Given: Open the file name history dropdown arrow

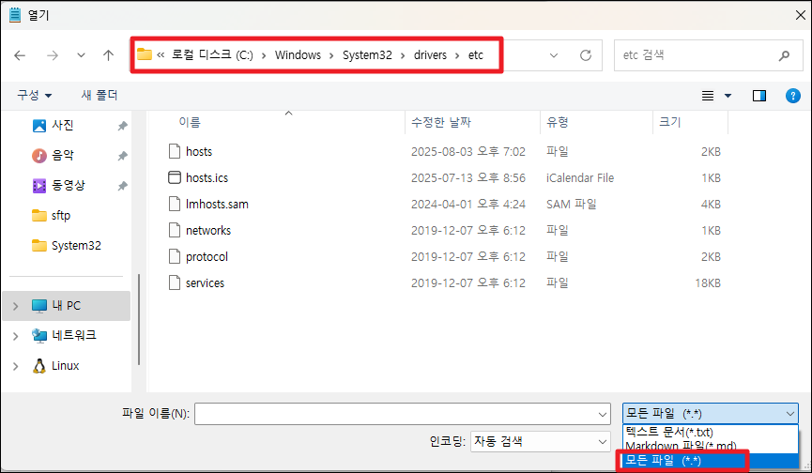Looking at the screenshot, I should pos(603,414).
